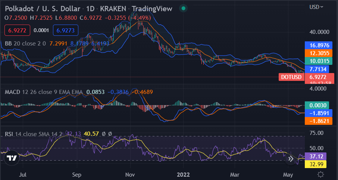Click the MACD histogram value 0.0853

pyautogui.click(x=96, y=92)
